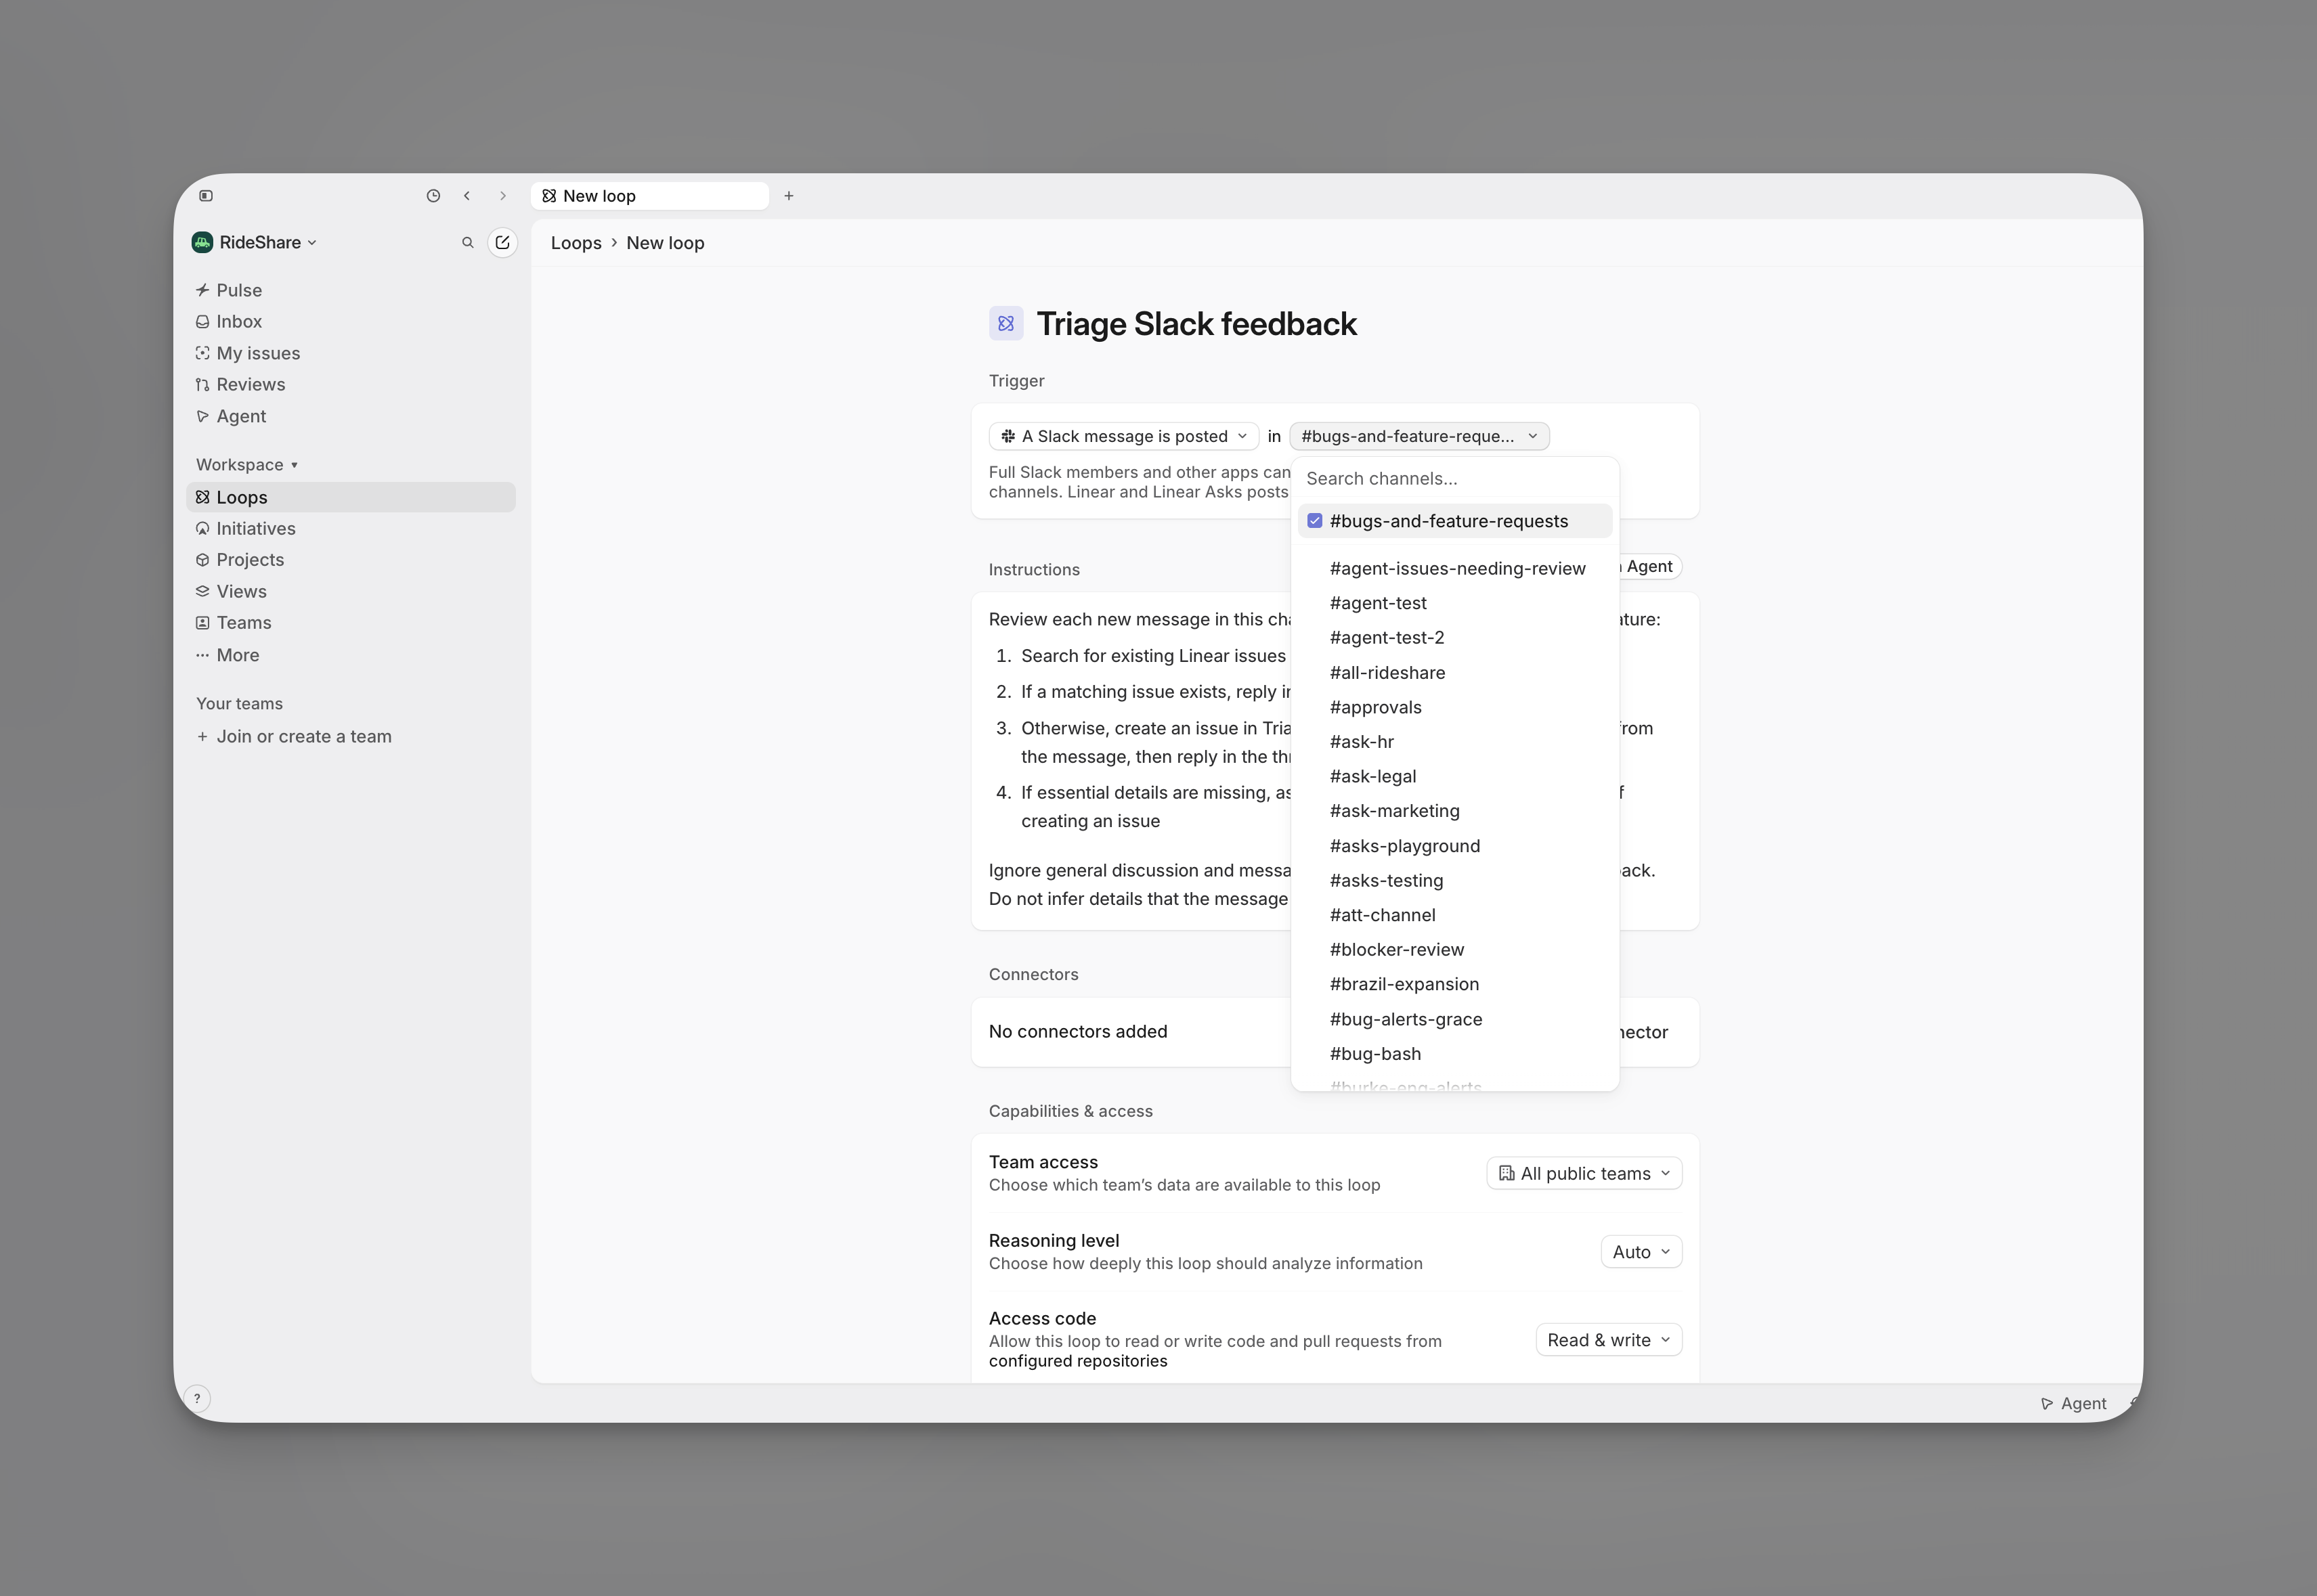Go forward with the right arrow
Viewport: 2317px width, 1596px height.
coord(503,196)
